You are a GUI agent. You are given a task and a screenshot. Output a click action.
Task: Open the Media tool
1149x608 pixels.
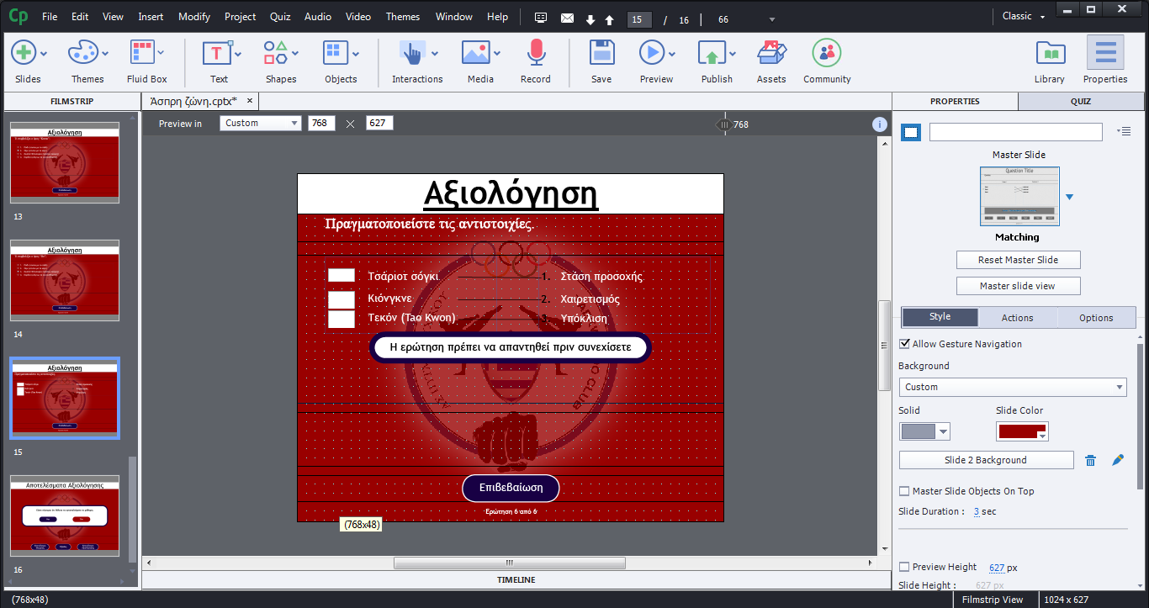tap(480, 61)
